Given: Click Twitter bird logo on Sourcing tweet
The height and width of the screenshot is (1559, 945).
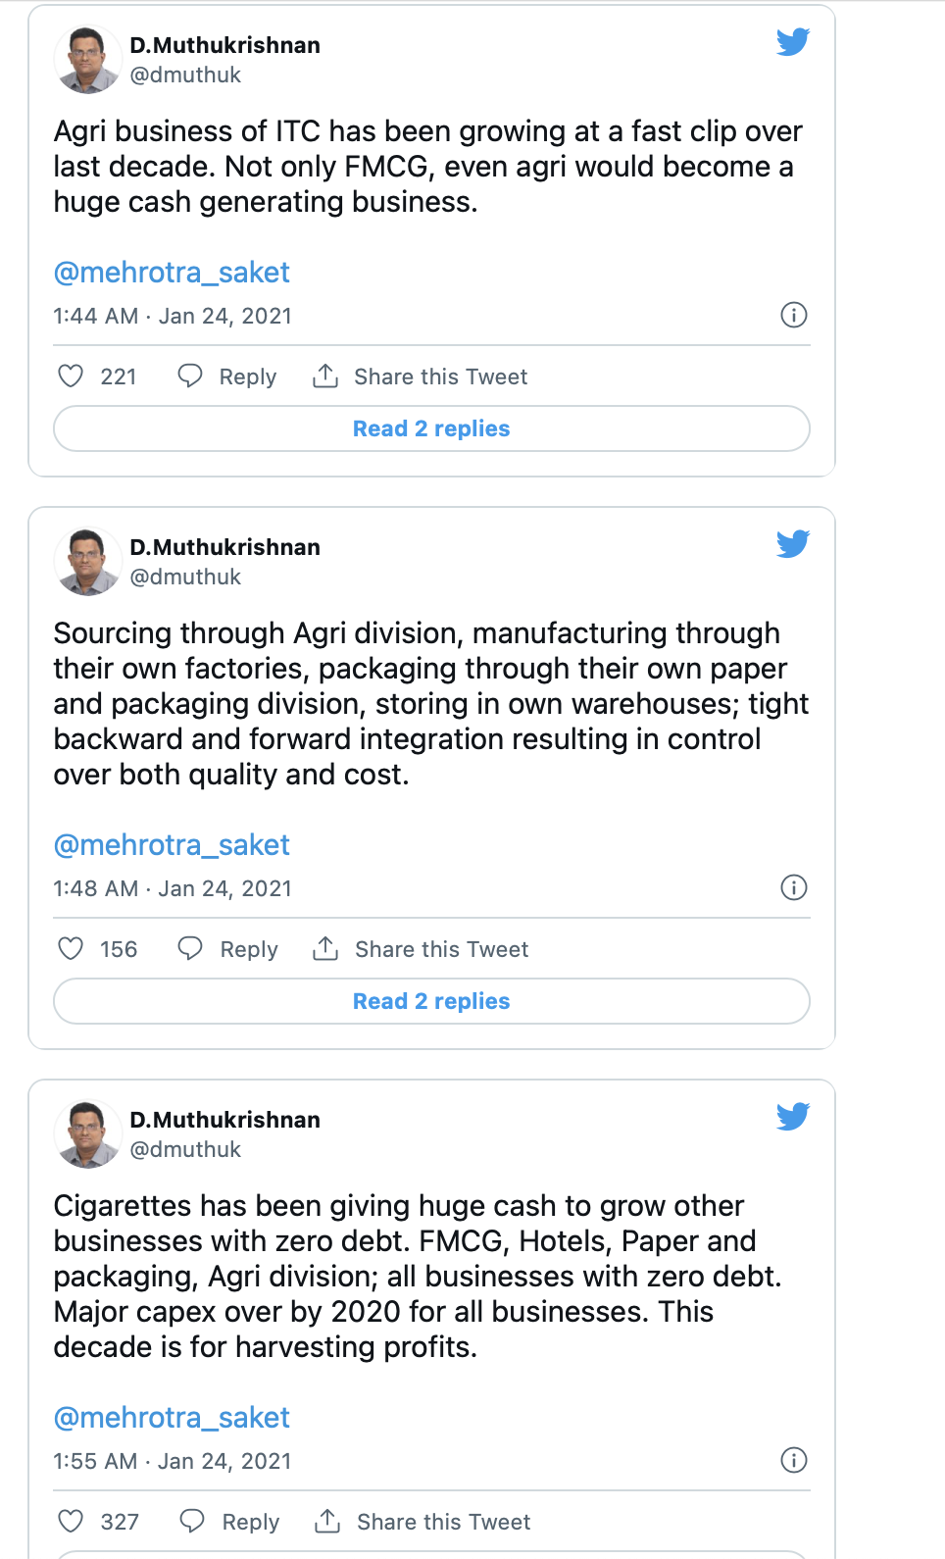Looking at the screenshot, I should coord(793,543).
